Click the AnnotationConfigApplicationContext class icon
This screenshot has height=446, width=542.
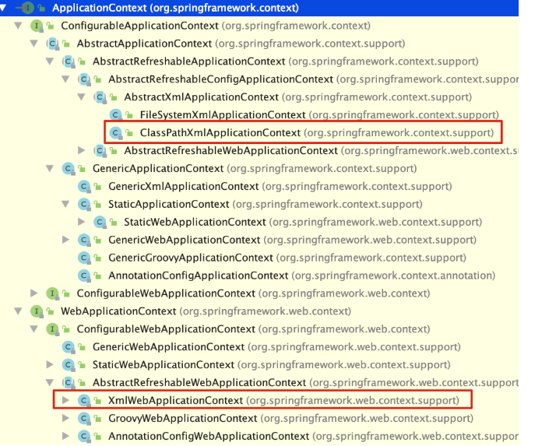pos(84,276)
